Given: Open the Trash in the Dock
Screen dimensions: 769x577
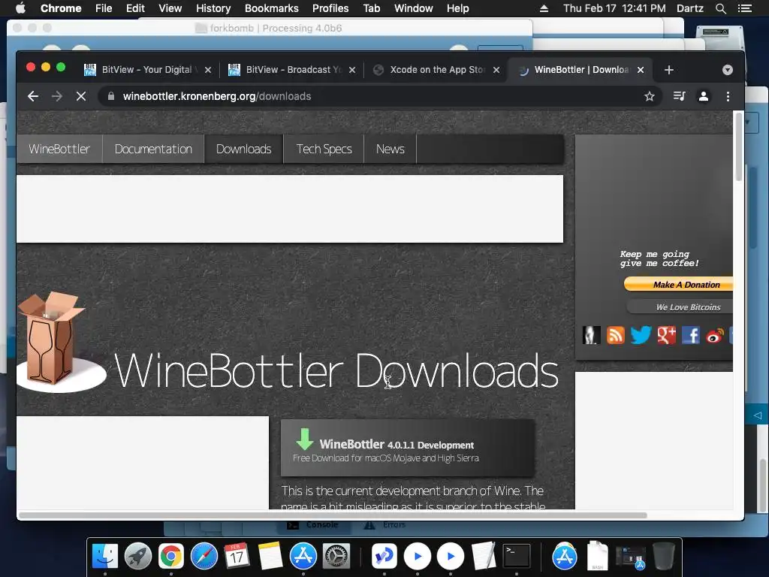Looking at the screenshot, I should (x=664, y=556).
